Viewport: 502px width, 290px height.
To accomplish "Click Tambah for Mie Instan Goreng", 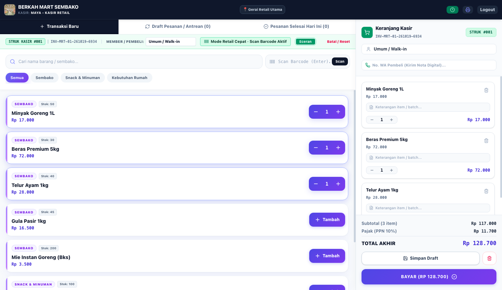I will coord(327,256).
